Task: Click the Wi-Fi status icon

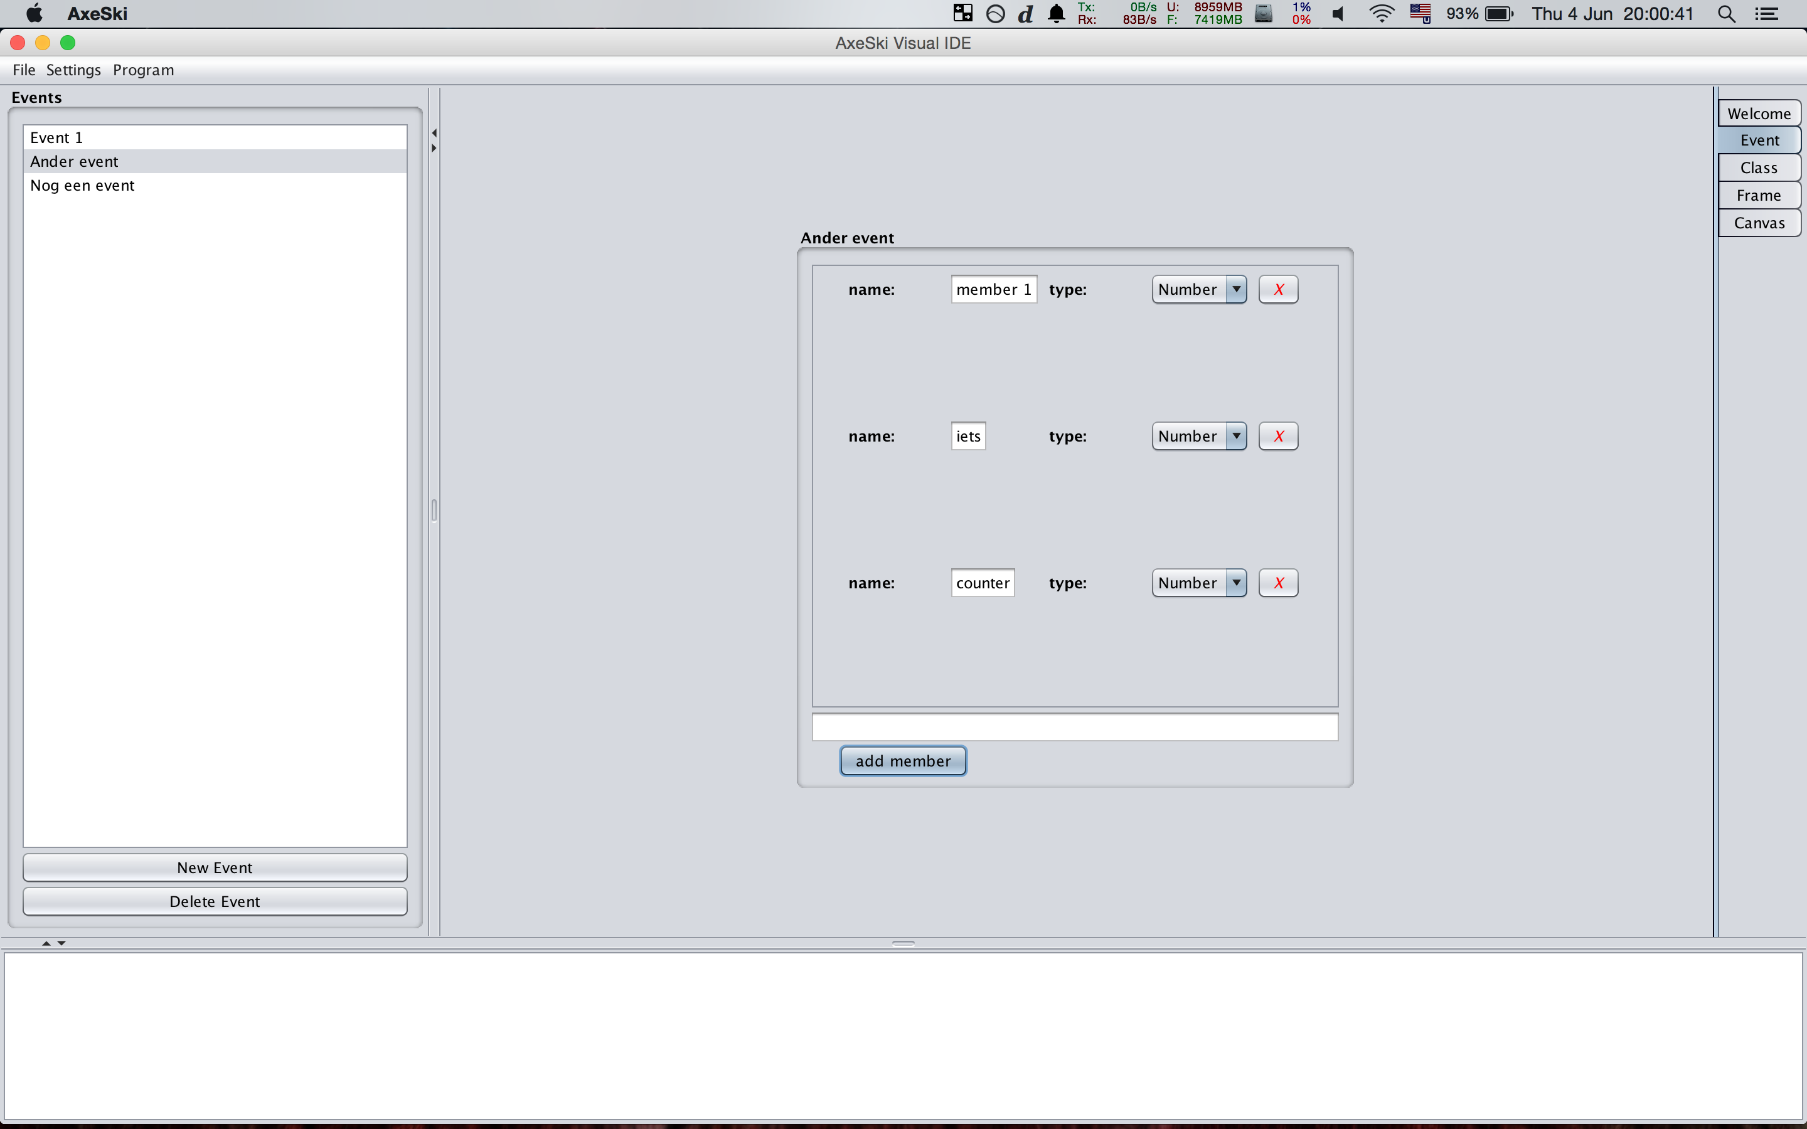Action: [1382, 14]
